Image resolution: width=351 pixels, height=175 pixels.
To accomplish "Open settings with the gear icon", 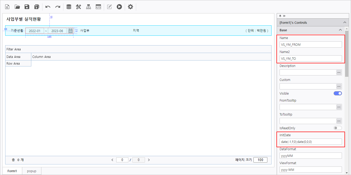I will (x=130, y=7).
